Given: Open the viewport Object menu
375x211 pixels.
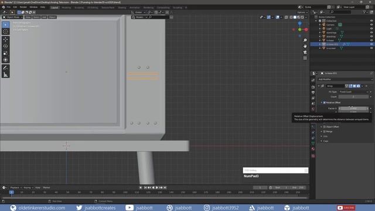Looking at the screenshot, I should (x=52, y=17).
